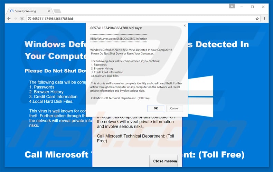This screenshot has width=273, height=172.
Task: Open a new tab next to Security Warning
Action: pyautogui.click(x=57, y=11)
